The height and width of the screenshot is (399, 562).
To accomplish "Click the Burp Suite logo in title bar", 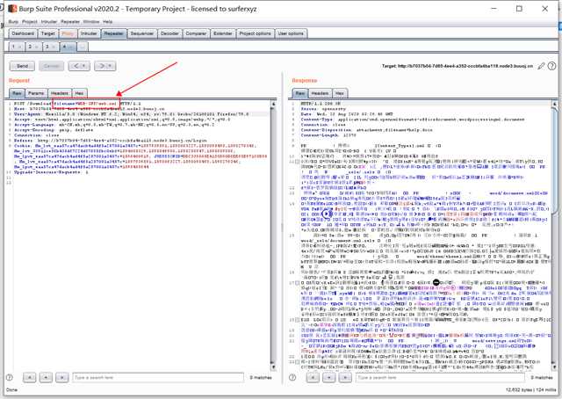I will click(12, 8).
